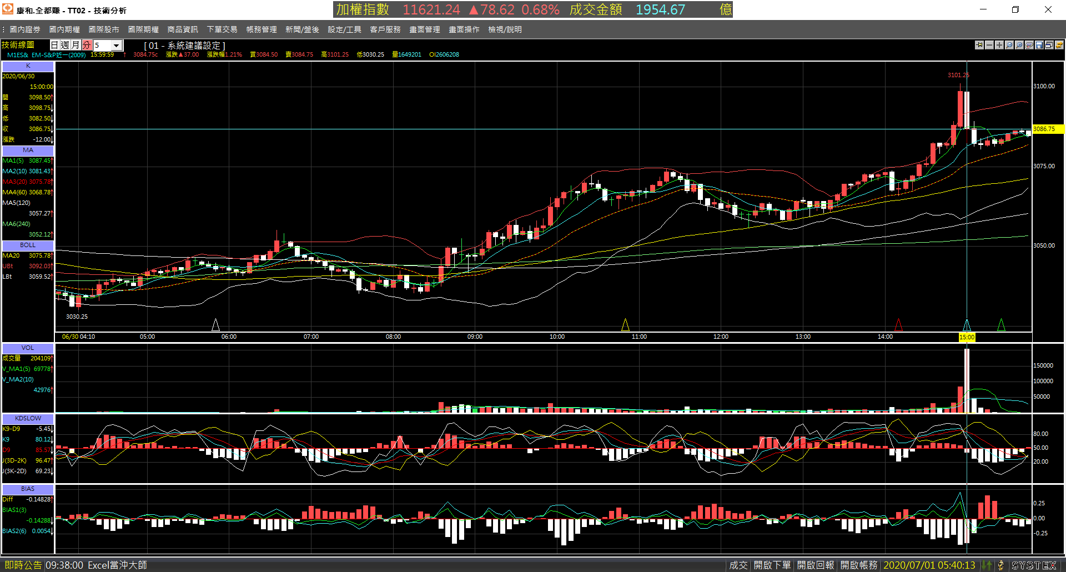Click the 開啟回報 status bar button
This screenshot has height=572, width=1066.
tap(816, 565)
